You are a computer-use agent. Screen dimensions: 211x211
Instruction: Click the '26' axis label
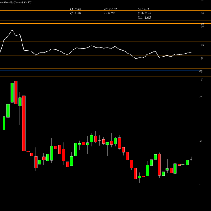pyautogui.click(x=202, y=14)
